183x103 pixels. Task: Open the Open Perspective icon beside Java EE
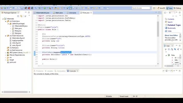point(154,8)
